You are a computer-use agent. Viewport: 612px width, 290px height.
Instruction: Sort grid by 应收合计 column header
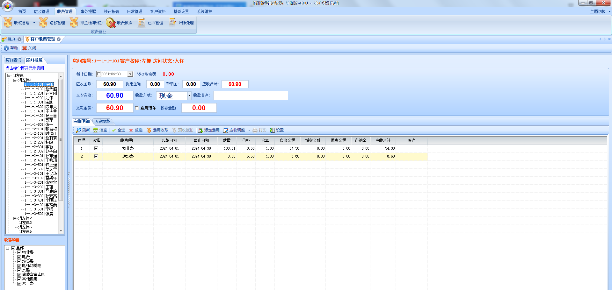(x=383, y=140)
